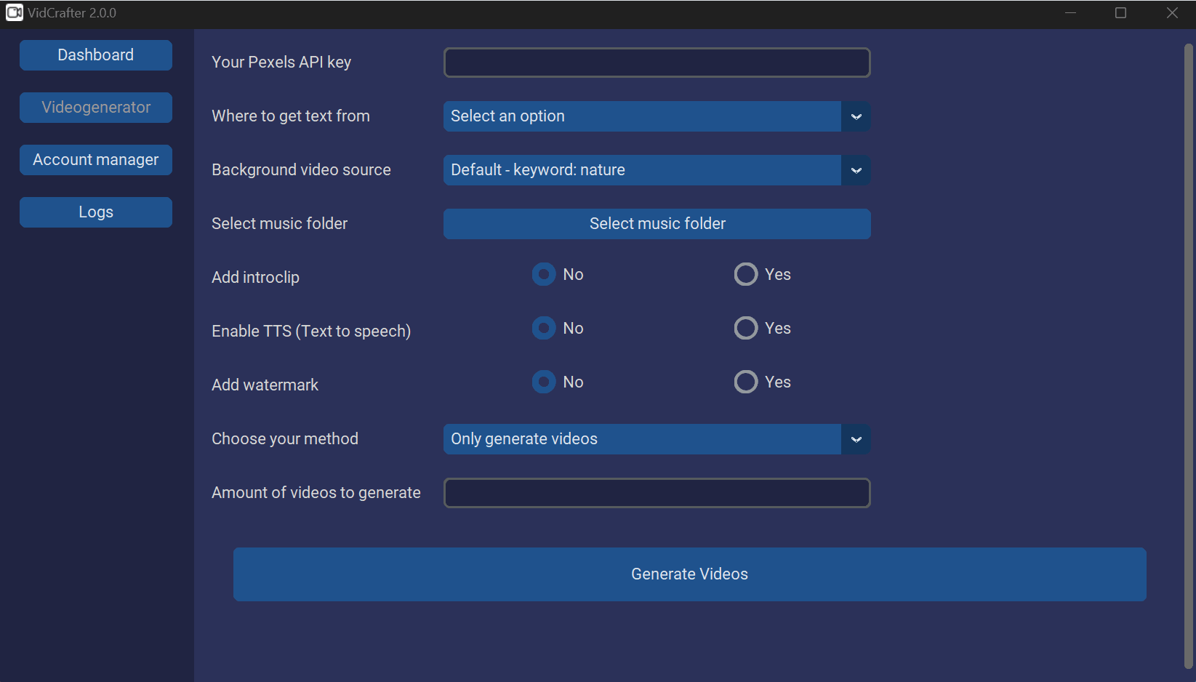This screenshot has width=1196, height=682.
Task: Minimize the VidCrafter window
Action: click(x=1070, y=13)
